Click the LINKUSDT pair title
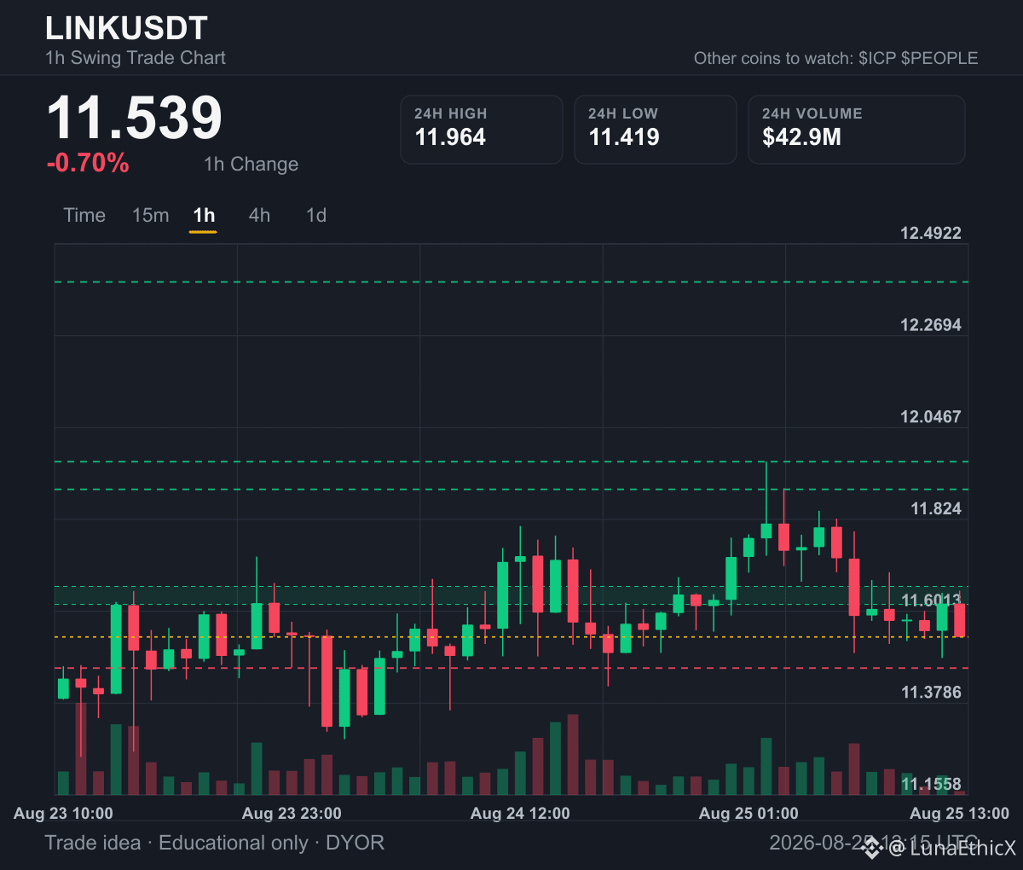The width and height of the screenshot is (1023, 870). [x=126, y=28]
